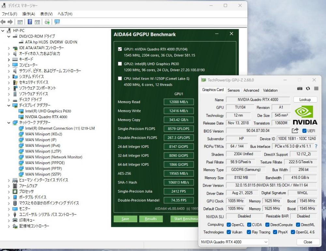Click the Device Manager title bar icon
Image resolution: width=326 pixels, height=251 pixels.
(4, 6)
